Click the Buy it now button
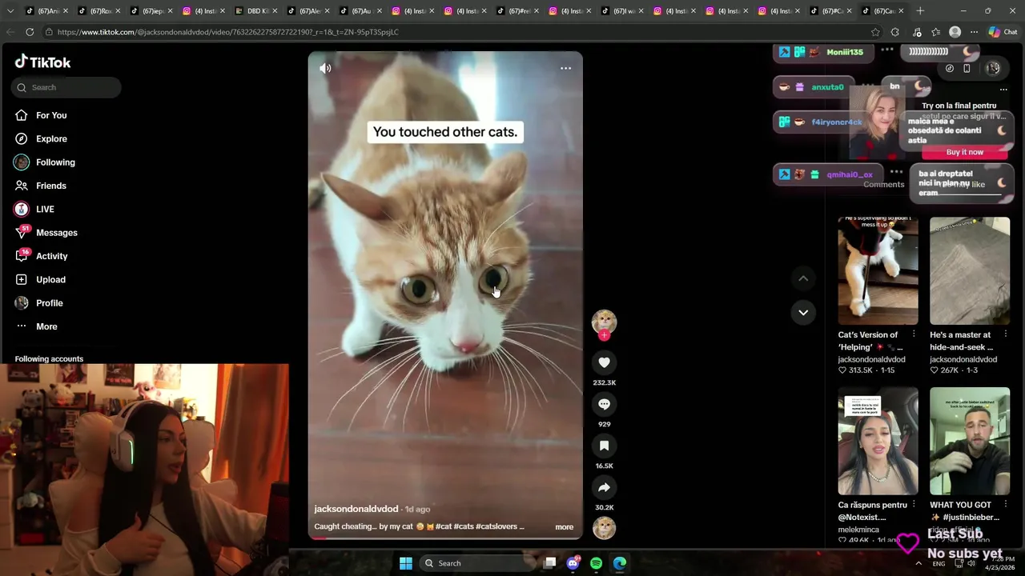The height and width of the screenshot is (576, 1025). (964, 152)
